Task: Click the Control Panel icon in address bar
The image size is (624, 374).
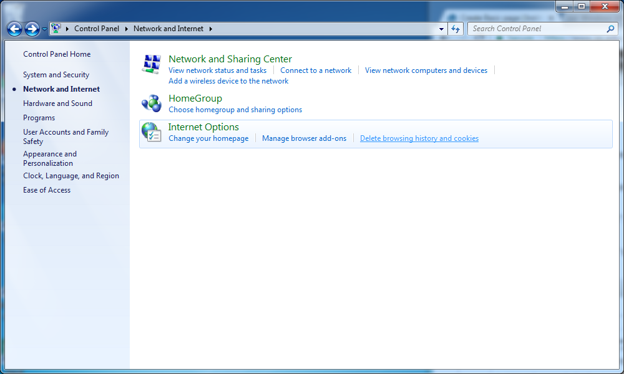Action: 56,29
